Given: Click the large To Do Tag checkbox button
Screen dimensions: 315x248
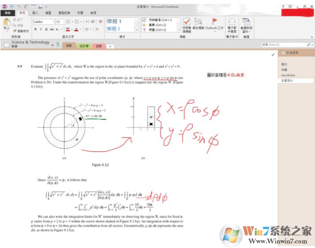Looking at the screenshot, I should click(186, 26).
